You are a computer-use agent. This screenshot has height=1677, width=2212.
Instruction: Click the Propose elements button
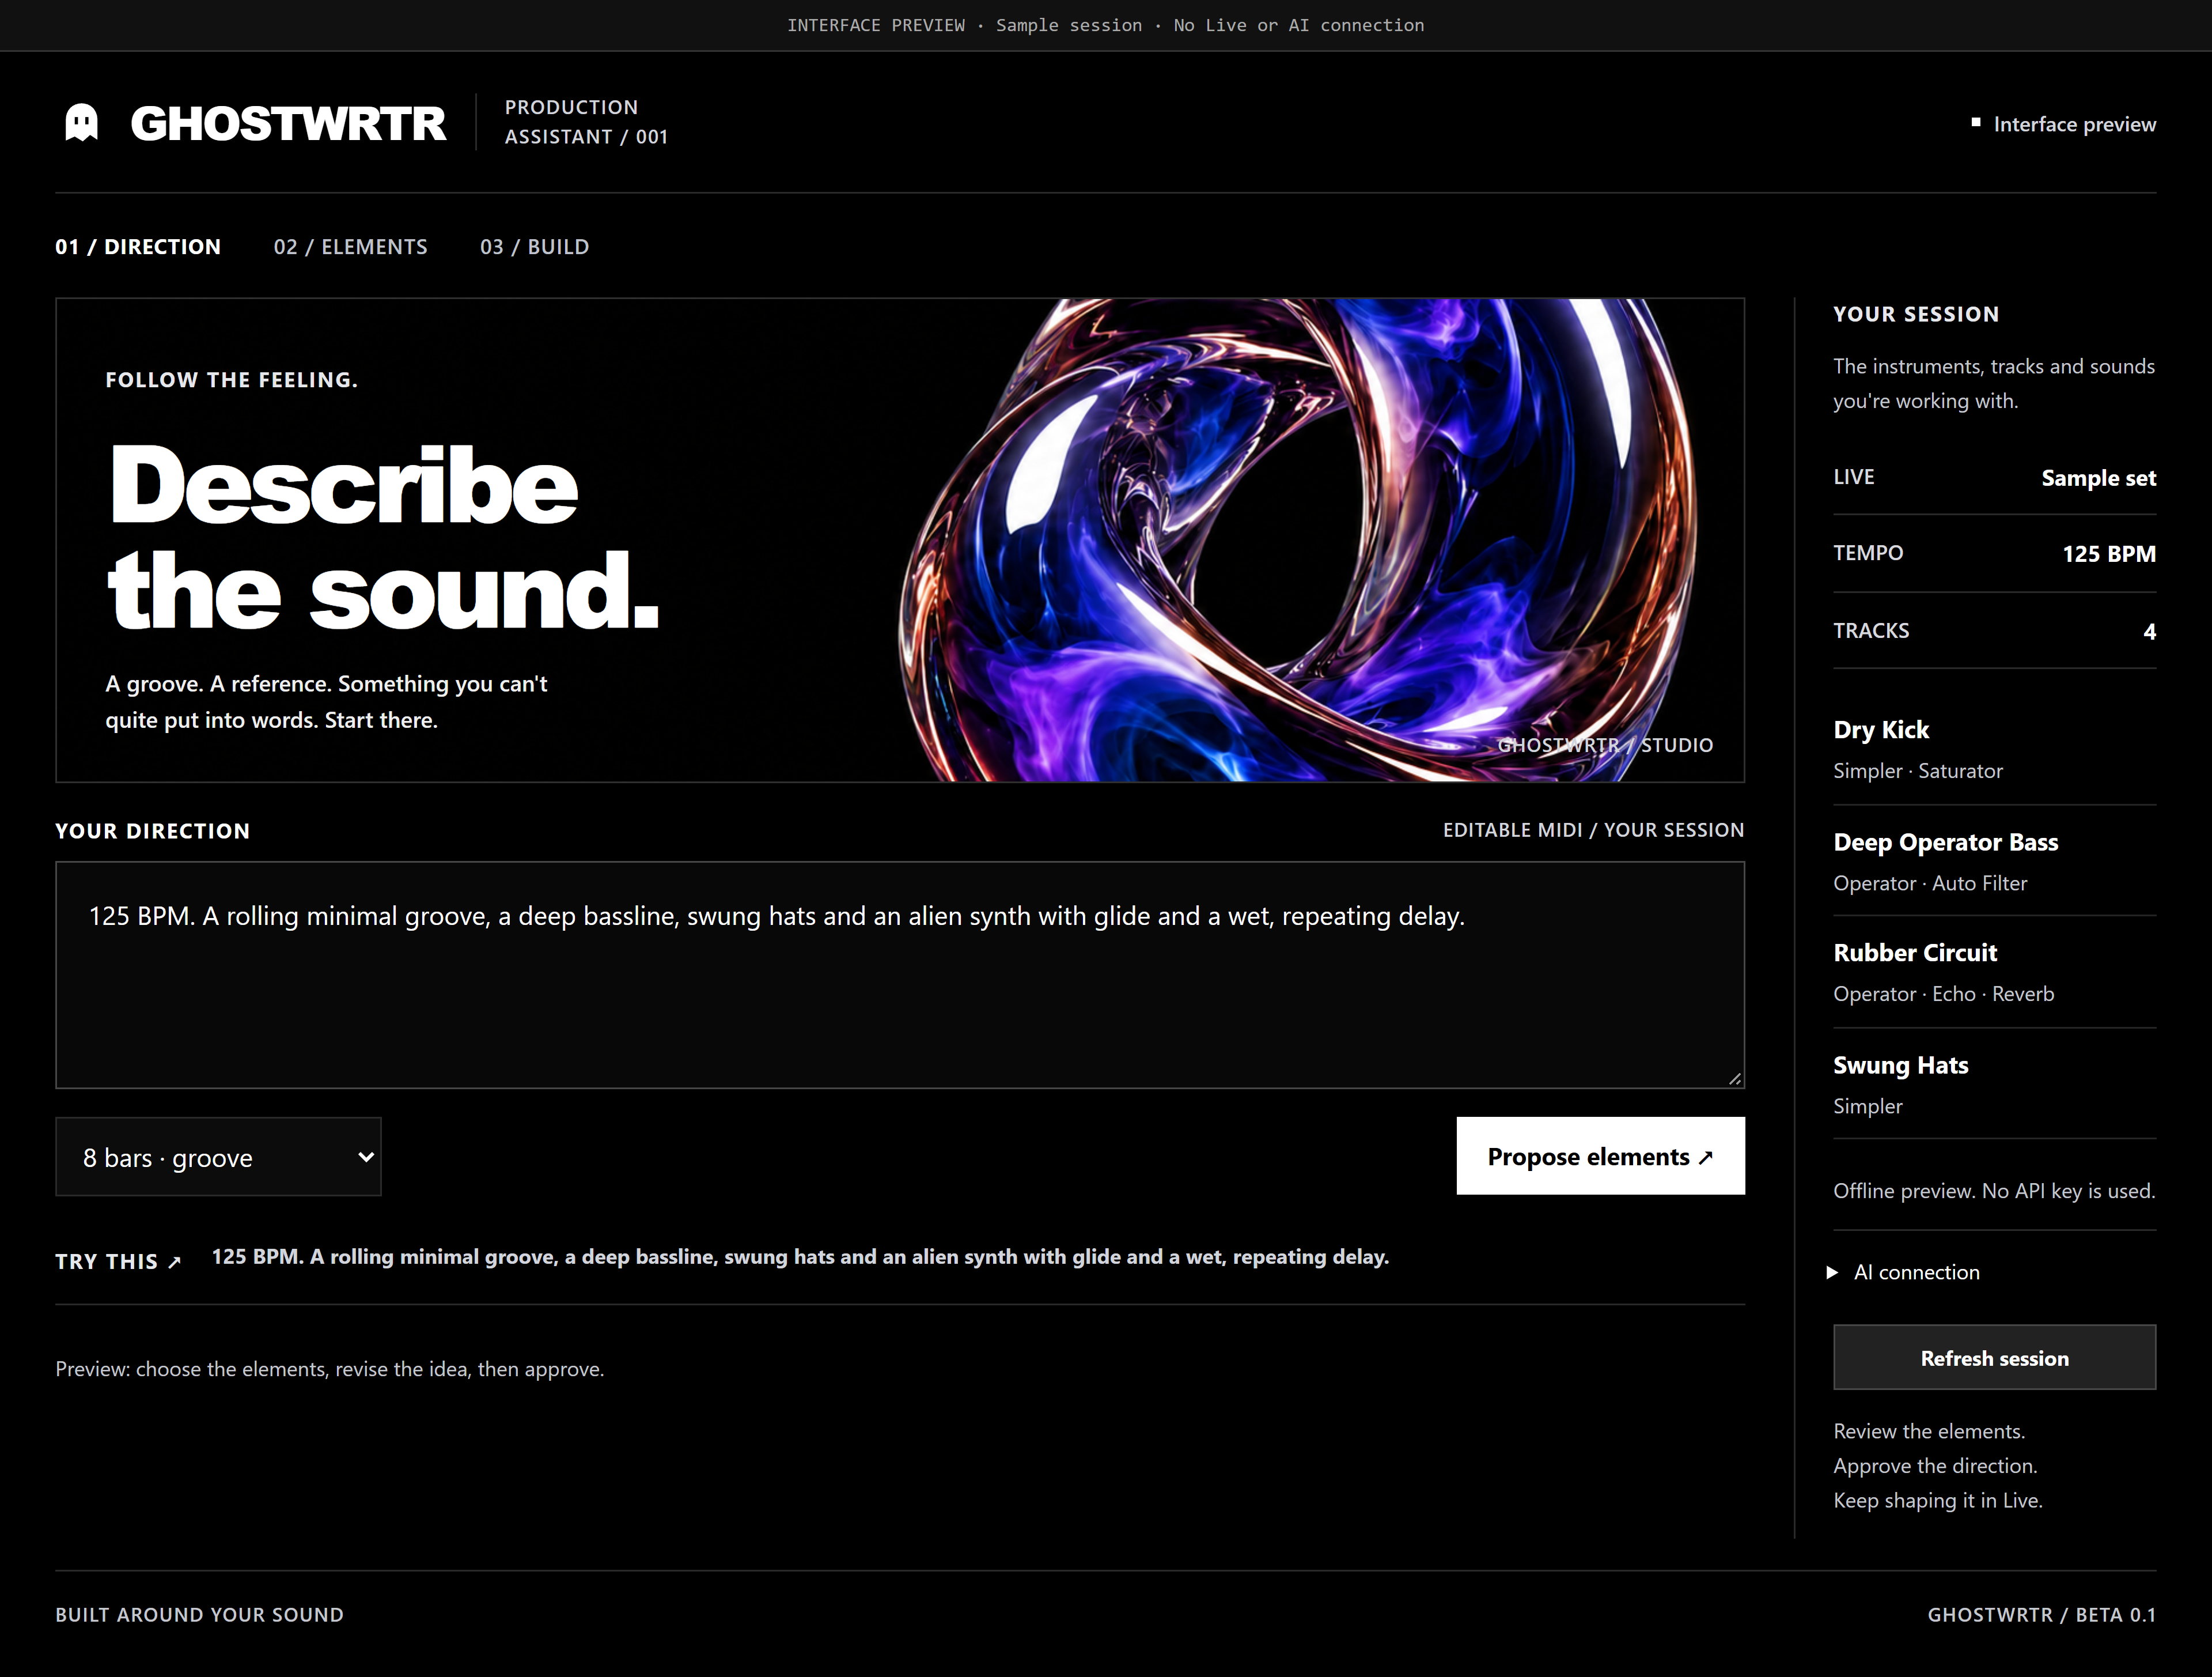point(1600,1155)
